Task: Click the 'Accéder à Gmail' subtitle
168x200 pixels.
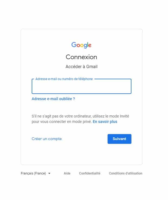Action: click(81, 66)
